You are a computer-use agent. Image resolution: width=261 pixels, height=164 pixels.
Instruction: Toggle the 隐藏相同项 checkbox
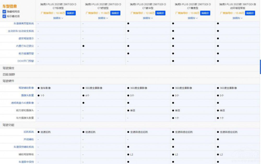click(4, 12)
